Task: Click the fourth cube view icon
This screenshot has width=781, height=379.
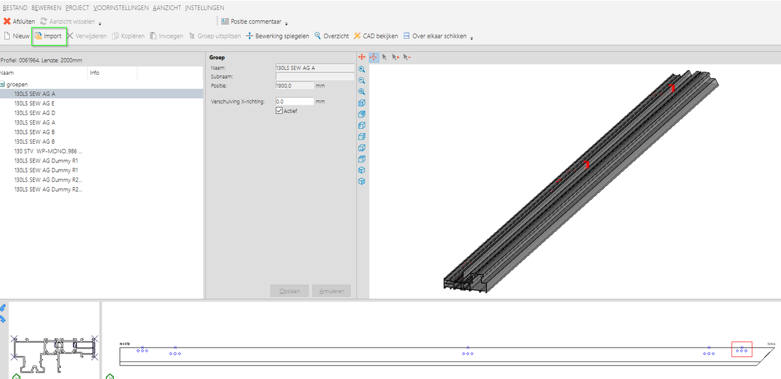Action: click(x=362, y=137)
